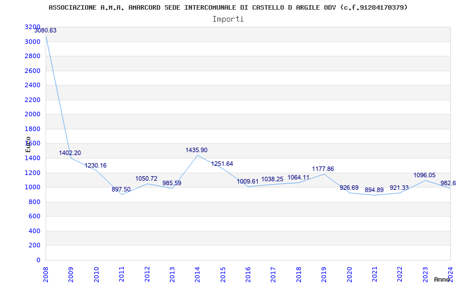Select the 2022 year axis label

[400, 274]
